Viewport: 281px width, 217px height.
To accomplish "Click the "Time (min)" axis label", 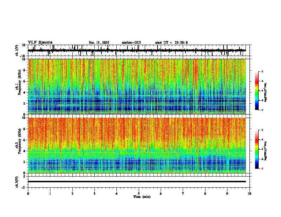I will (142, 197).
